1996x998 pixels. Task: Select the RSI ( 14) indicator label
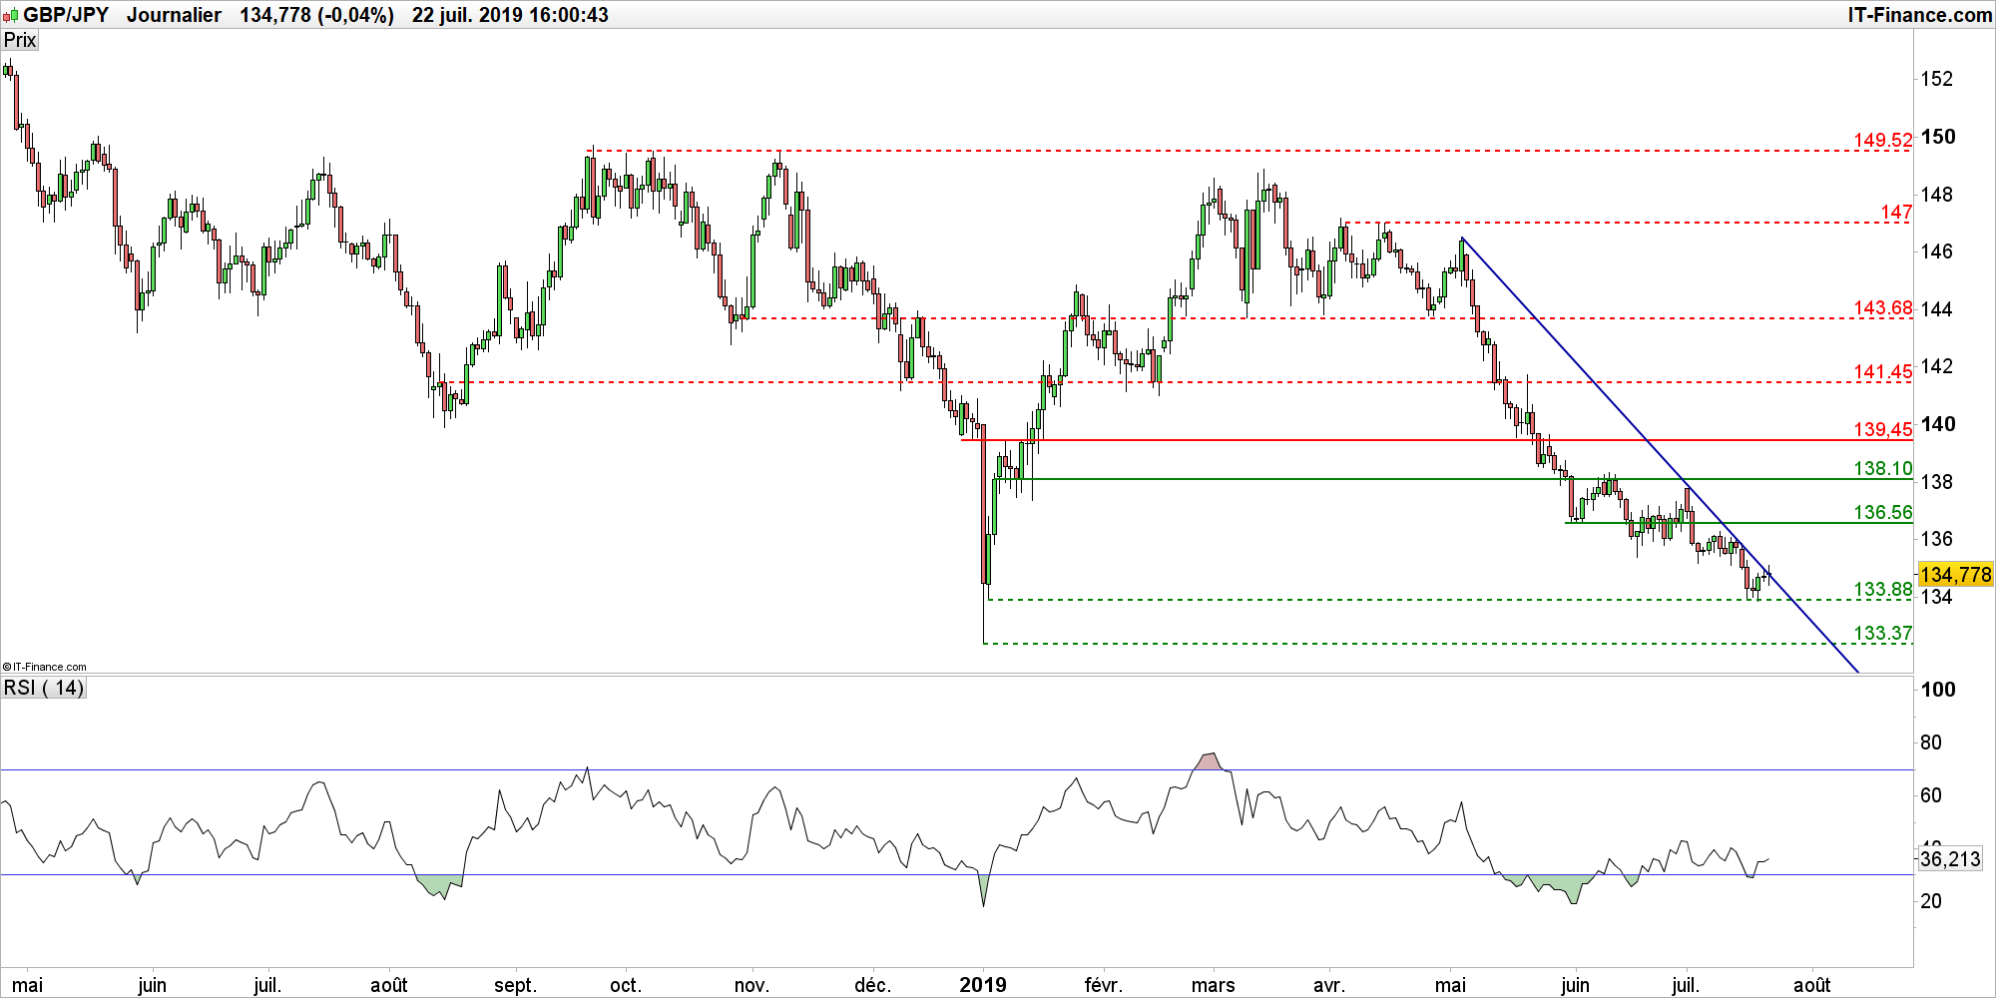(x=44, y=688)
